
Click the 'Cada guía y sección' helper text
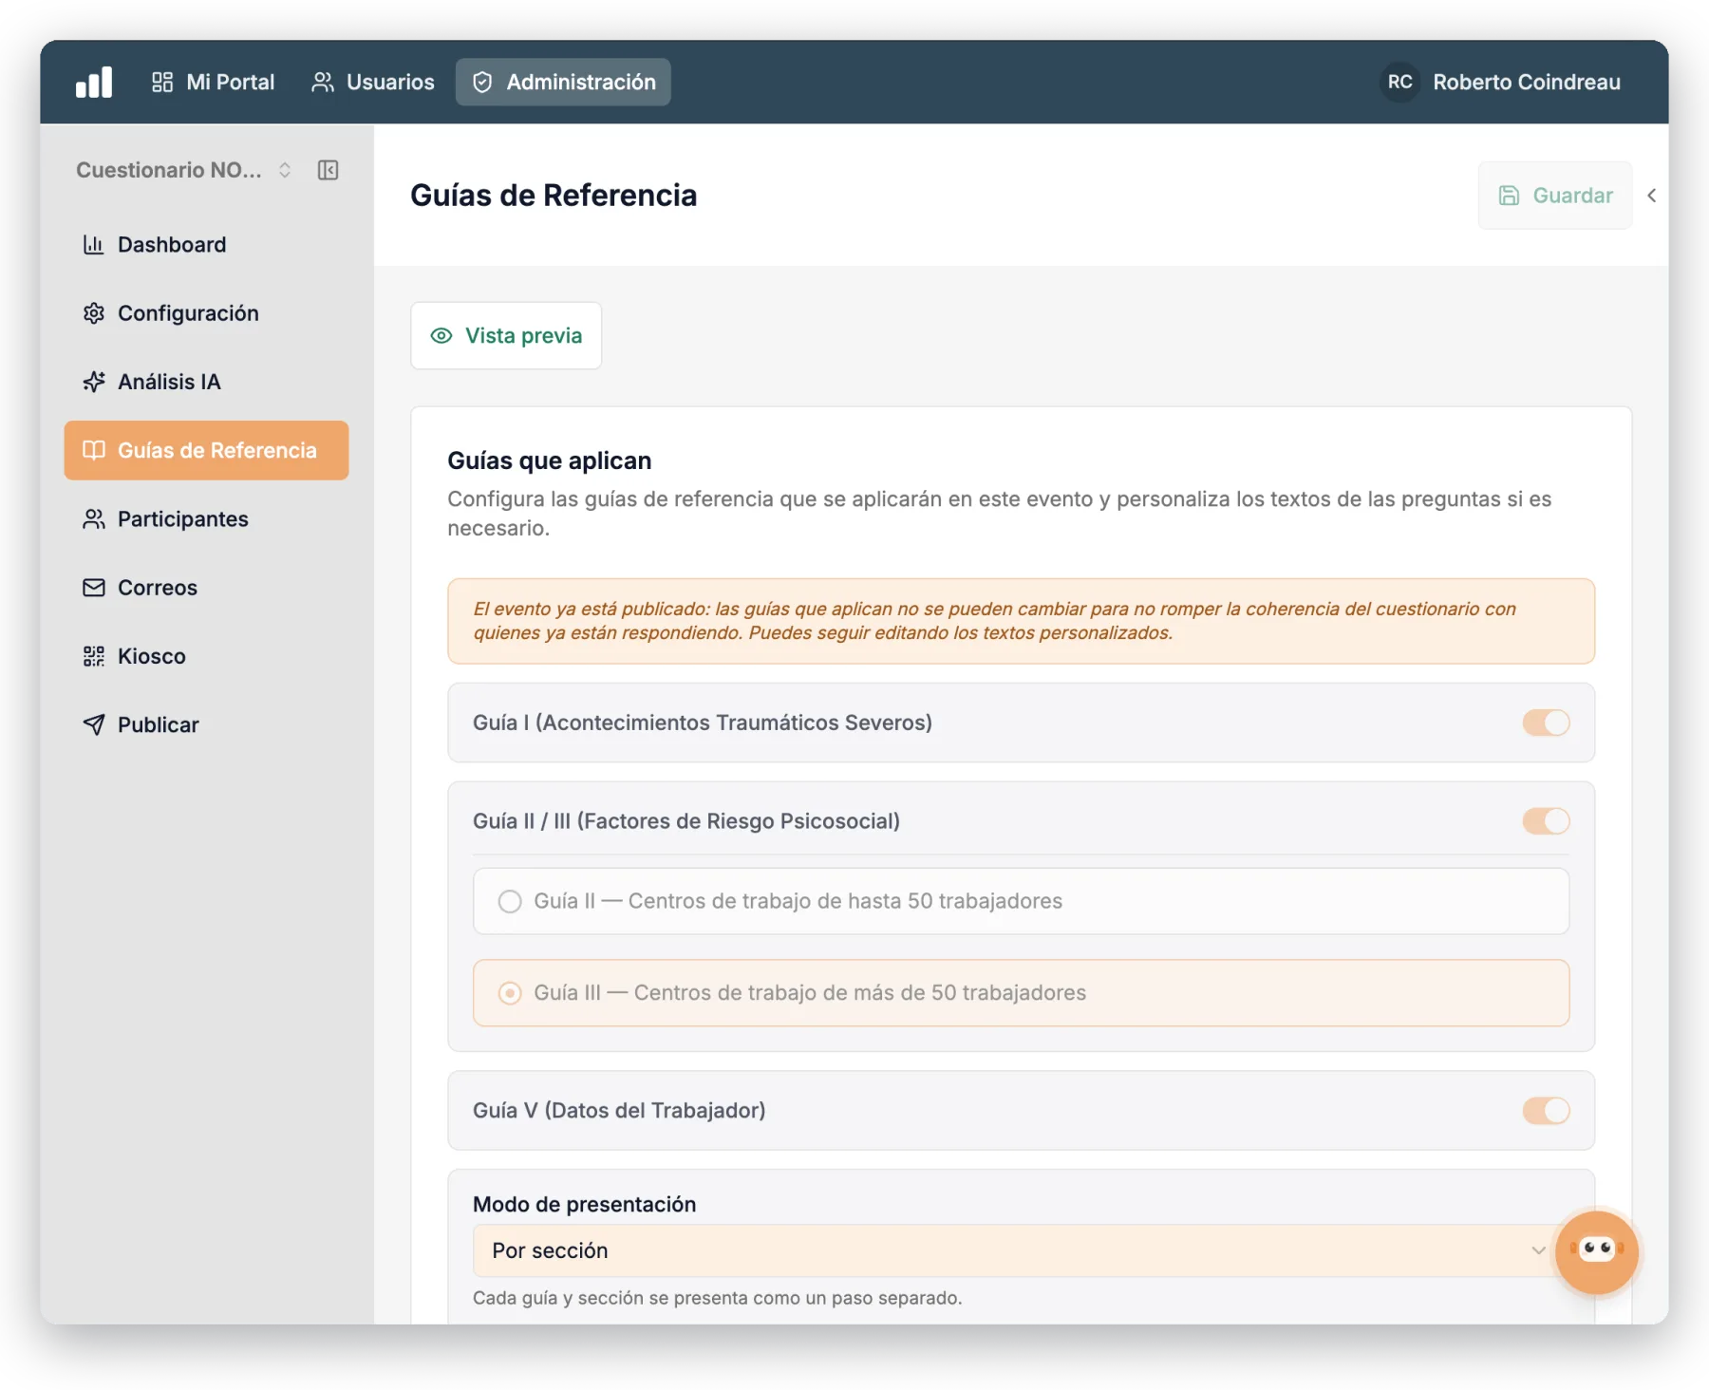coord(717,1298)
